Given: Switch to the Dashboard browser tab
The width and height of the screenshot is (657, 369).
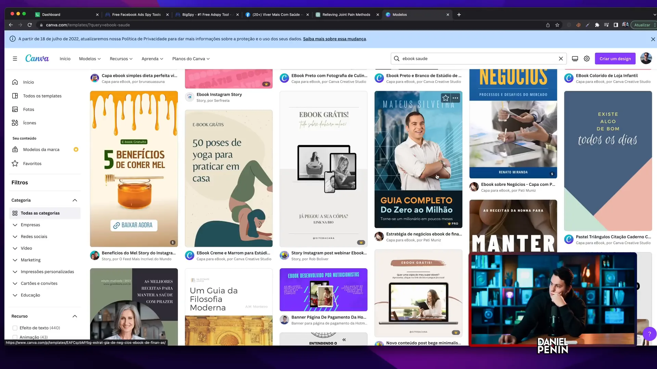Looking at the screenshot, I should [x=67, y=15].
